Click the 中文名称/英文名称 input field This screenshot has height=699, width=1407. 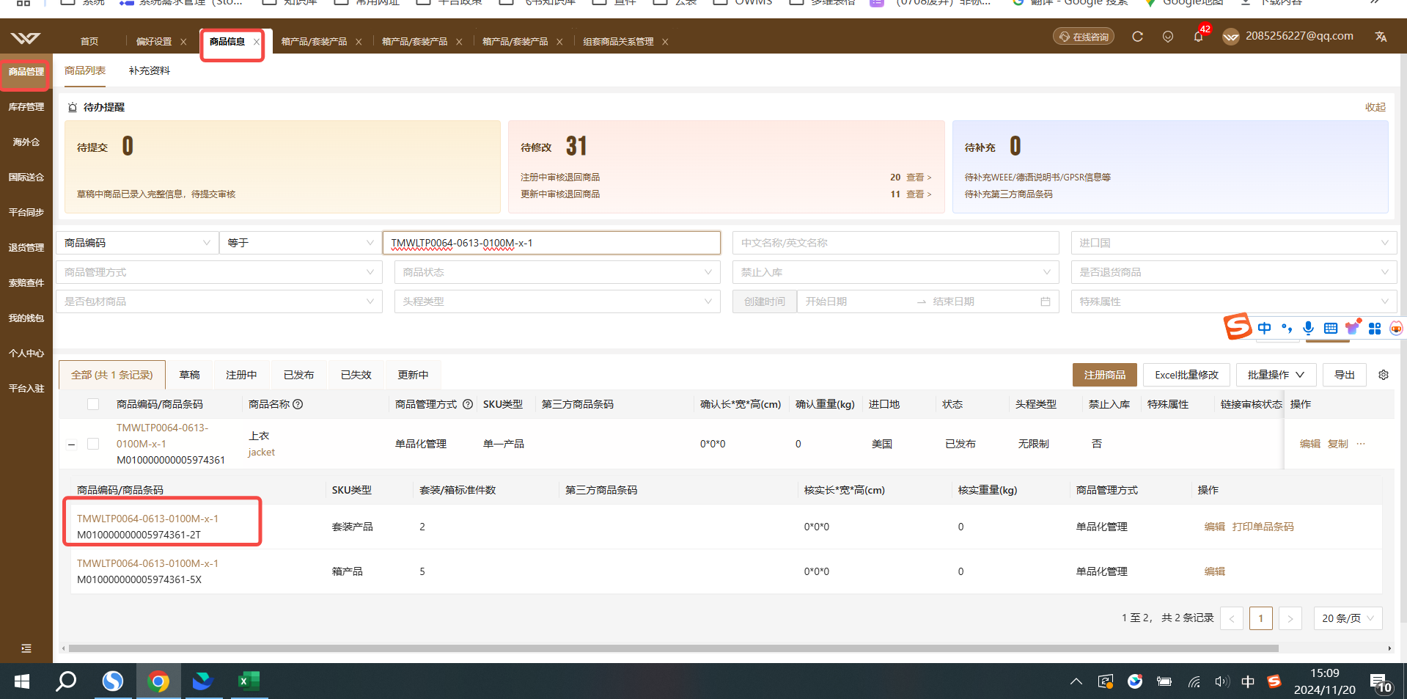click(896, 243)
